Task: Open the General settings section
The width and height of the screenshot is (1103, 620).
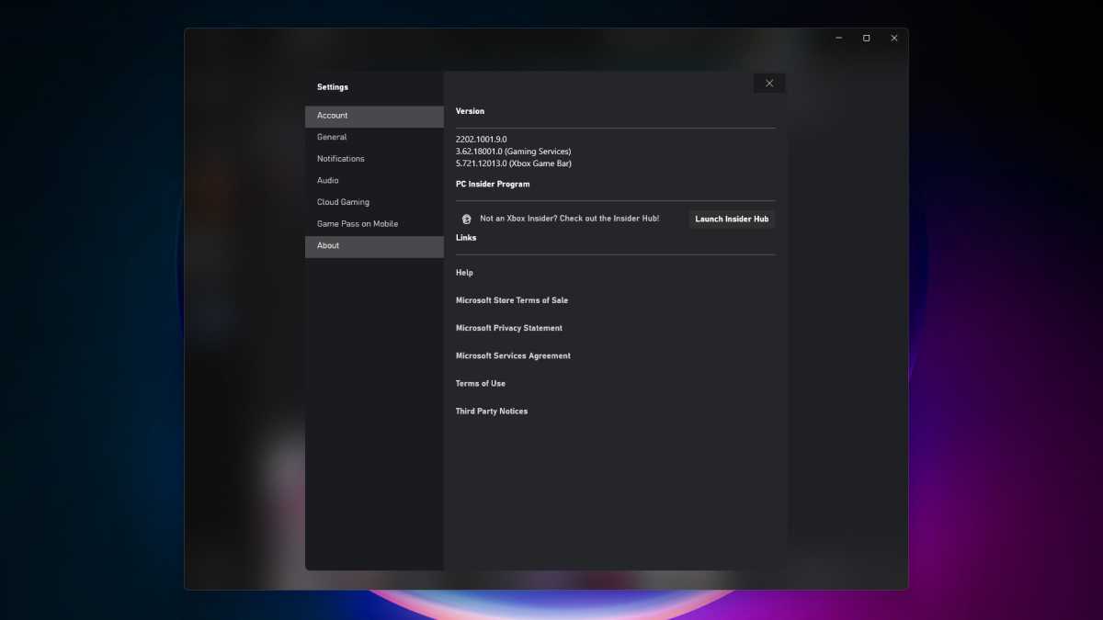Action: tap(333, 136)
